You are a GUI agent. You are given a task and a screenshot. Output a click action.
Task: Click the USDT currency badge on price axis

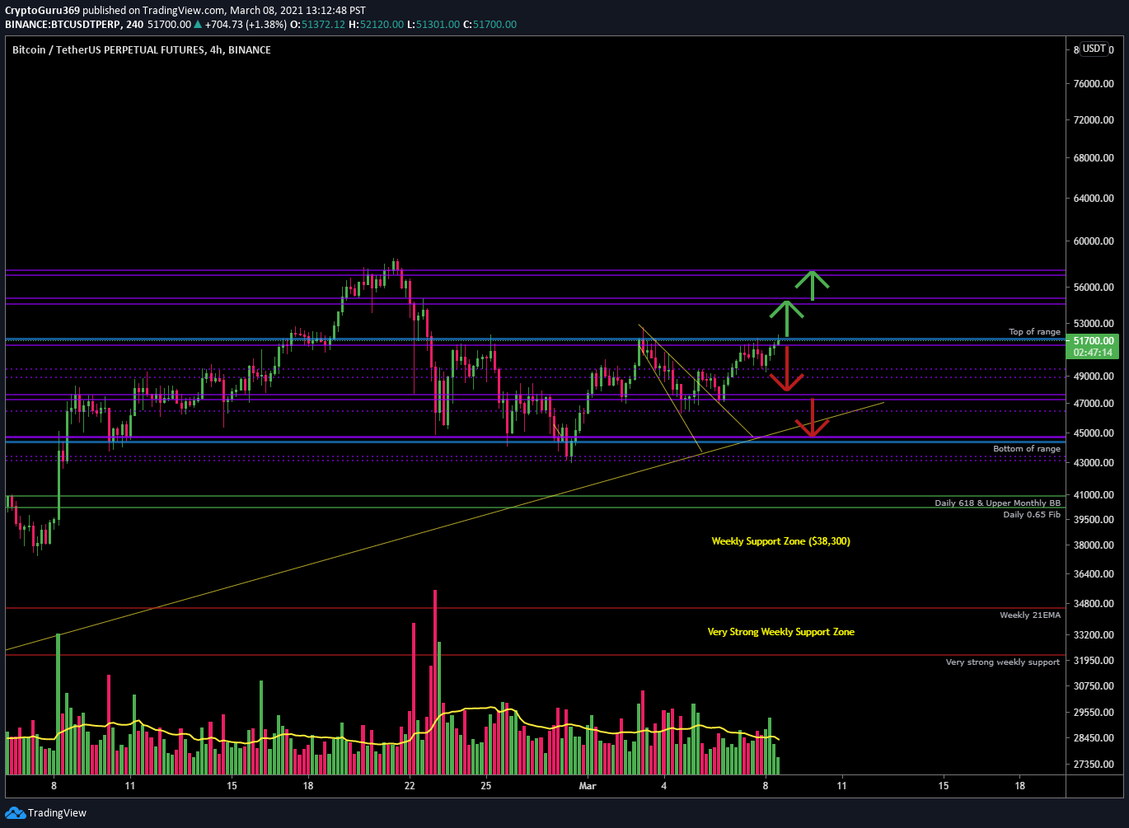coord(1094,49)
